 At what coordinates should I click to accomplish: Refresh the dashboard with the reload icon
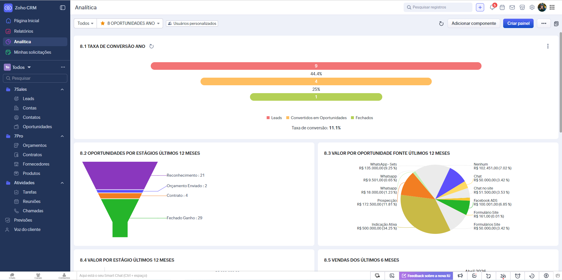click(441, 24)
